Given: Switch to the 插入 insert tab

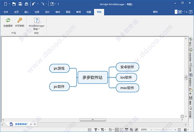Looking at the screenshot, I should (27, 12).
